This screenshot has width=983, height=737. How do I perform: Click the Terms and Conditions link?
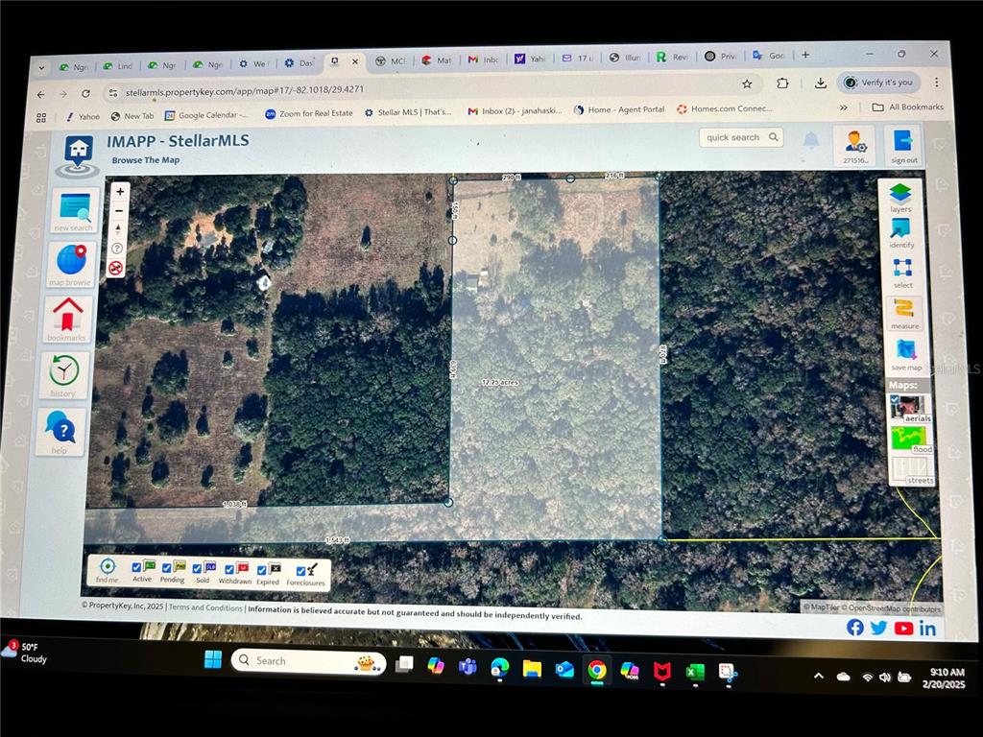(205, 608)
